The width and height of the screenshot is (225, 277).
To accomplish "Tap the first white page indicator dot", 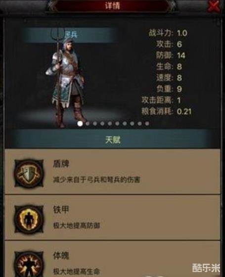I will (80, 123).
